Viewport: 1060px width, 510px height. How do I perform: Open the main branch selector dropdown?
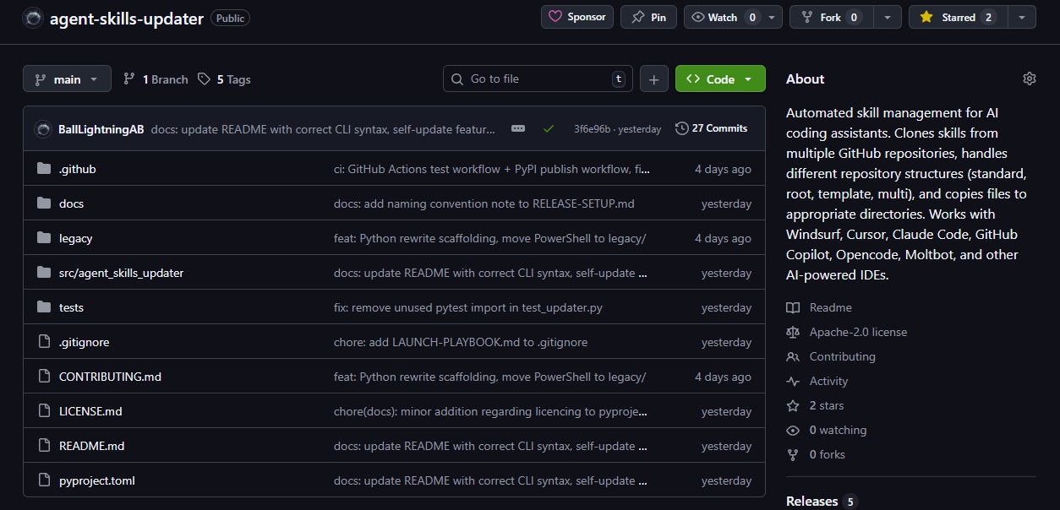pos(67,78)
